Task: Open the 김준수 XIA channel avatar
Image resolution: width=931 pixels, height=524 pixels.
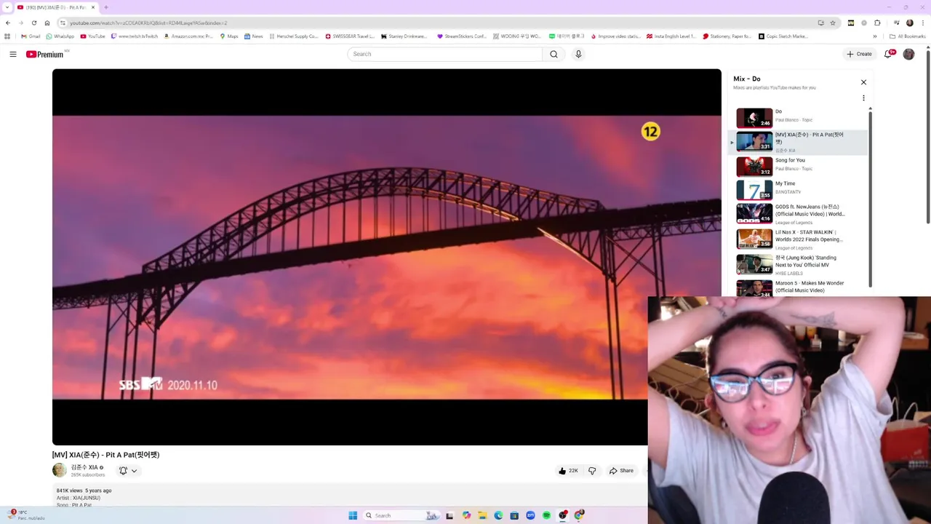Action: point(59,470)
